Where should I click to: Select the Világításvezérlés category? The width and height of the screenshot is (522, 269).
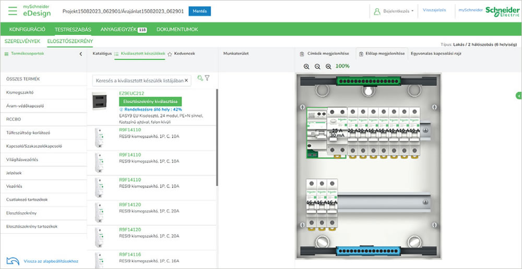(x=43, y=160)
